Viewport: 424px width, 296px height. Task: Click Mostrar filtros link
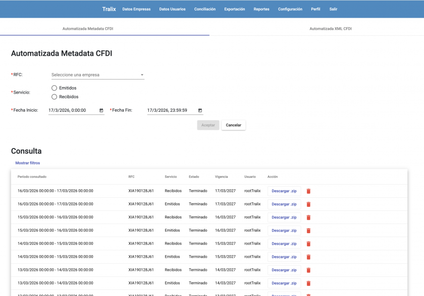click(28, 163)
